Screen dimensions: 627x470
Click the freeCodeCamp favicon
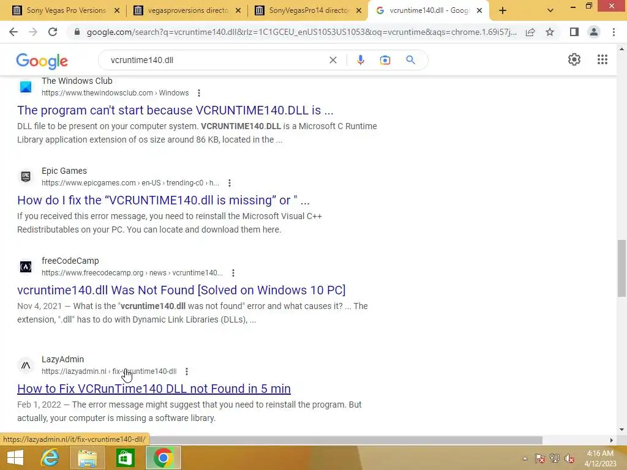click(26, 267)
